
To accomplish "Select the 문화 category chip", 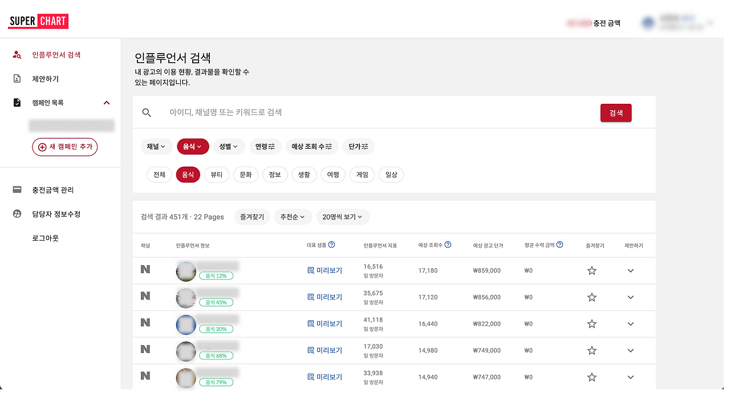I will pyautogui.click(x=246, y=175).
